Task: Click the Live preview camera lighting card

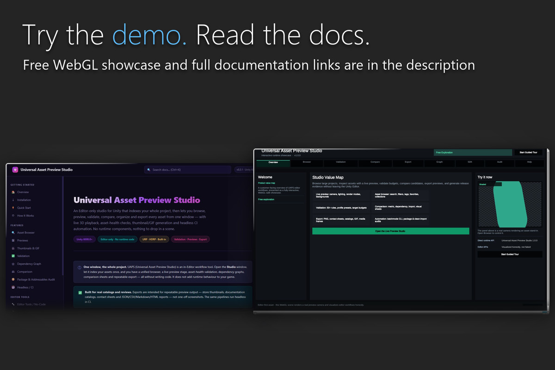Action: (341, 195)
